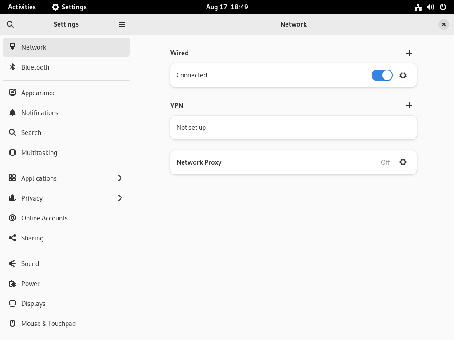Click the Bluetooth sidebar icon
This screenshot has height=340, width=454.
click(12, 67)
